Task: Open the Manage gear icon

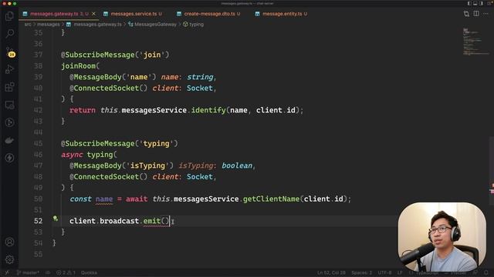Action: click(x=9, y=260)
